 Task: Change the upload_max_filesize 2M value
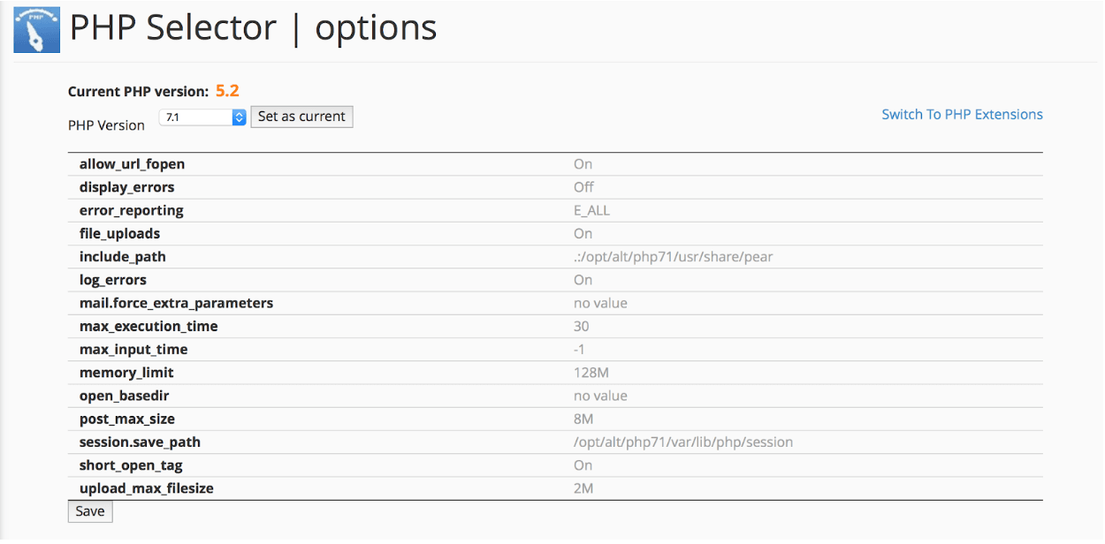(x=583, y=488)
